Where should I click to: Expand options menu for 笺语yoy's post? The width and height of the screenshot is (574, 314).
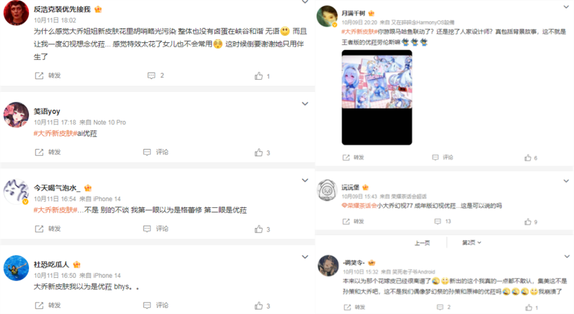(x=305, y=104)
